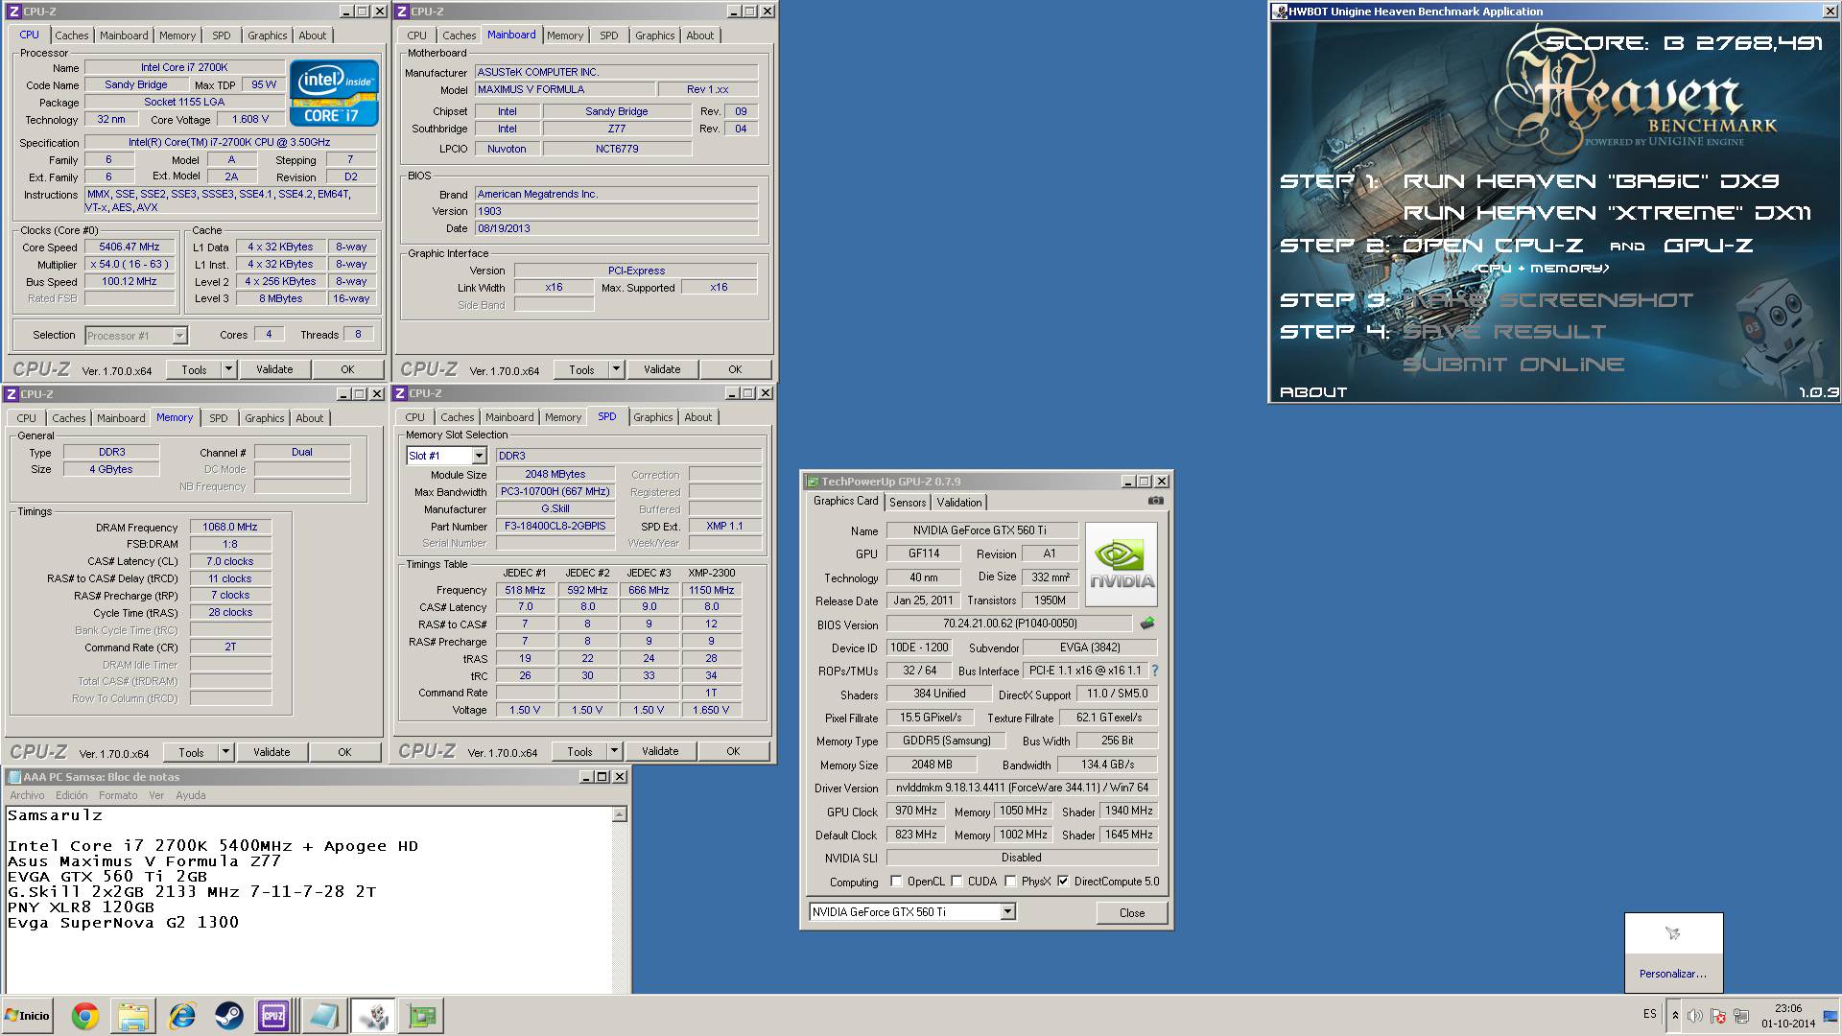
Task: Toggle the CUDA checkbox in GPU-Z
Action: 956,881
